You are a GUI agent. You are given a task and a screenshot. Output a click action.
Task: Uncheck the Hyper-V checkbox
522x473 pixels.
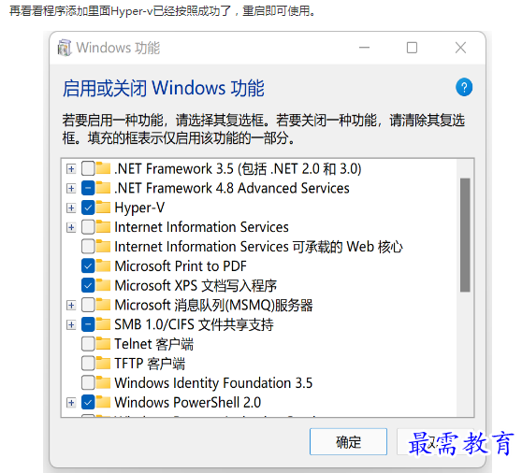click(x=88, y=208)
